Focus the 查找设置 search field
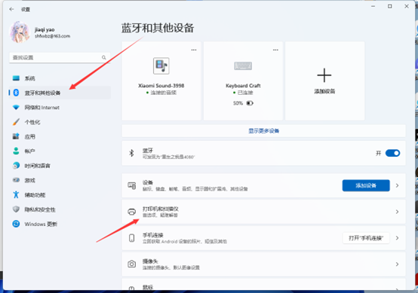 point(60,57)
